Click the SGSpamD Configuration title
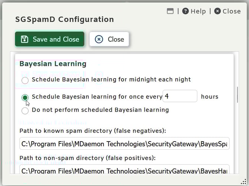Image resolution: width=249 pixels, height=186 pixels. click(64, 20)
